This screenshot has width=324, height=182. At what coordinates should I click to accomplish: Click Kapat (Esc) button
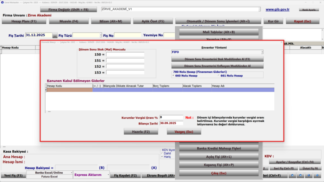click(x=302, y=21)
